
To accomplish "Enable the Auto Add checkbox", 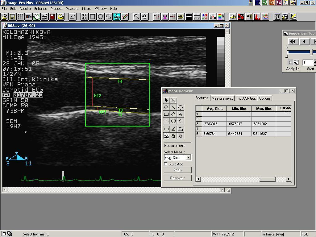I will point(166,164).
